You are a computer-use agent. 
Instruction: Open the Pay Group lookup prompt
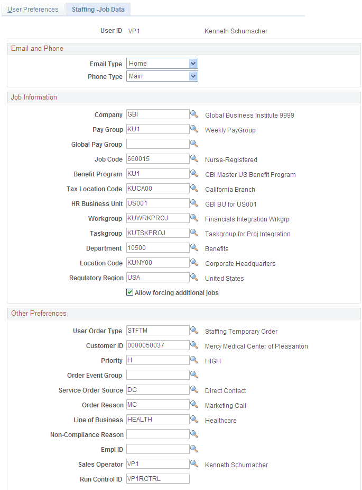pos(194,129)
